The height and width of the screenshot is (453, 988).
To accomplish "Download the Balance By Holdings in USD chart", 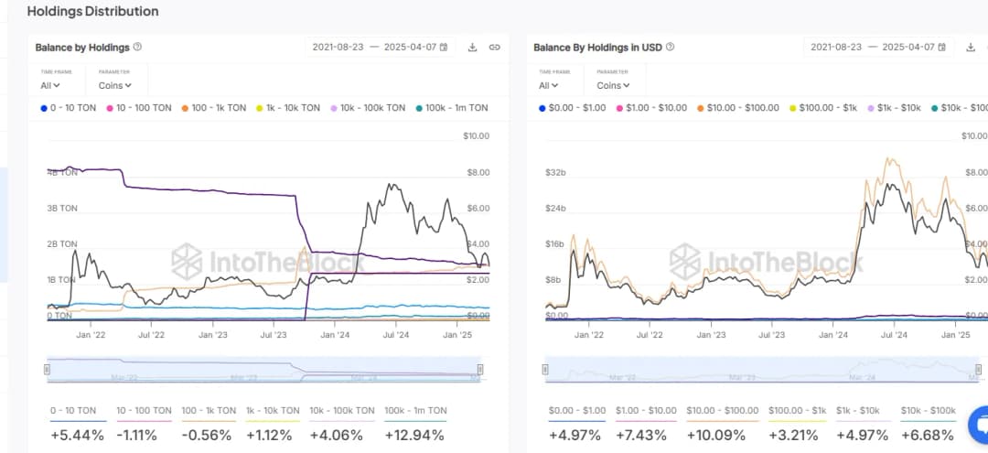I will point(971,48).
